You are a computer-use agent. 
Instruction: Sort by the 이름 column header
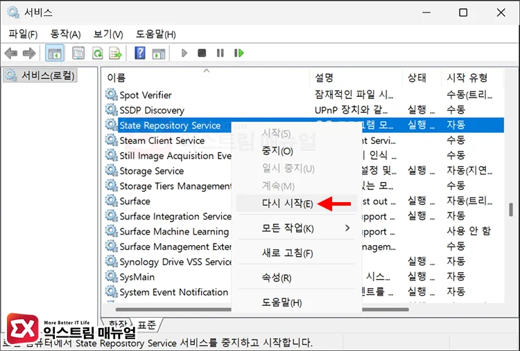[207, 78]
